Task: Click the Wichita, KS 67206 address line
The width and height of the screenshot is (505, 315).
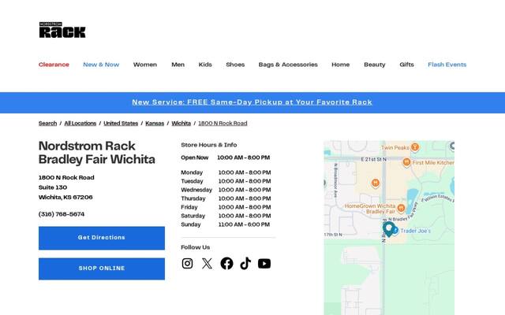Action: click(x=65, y=198)
